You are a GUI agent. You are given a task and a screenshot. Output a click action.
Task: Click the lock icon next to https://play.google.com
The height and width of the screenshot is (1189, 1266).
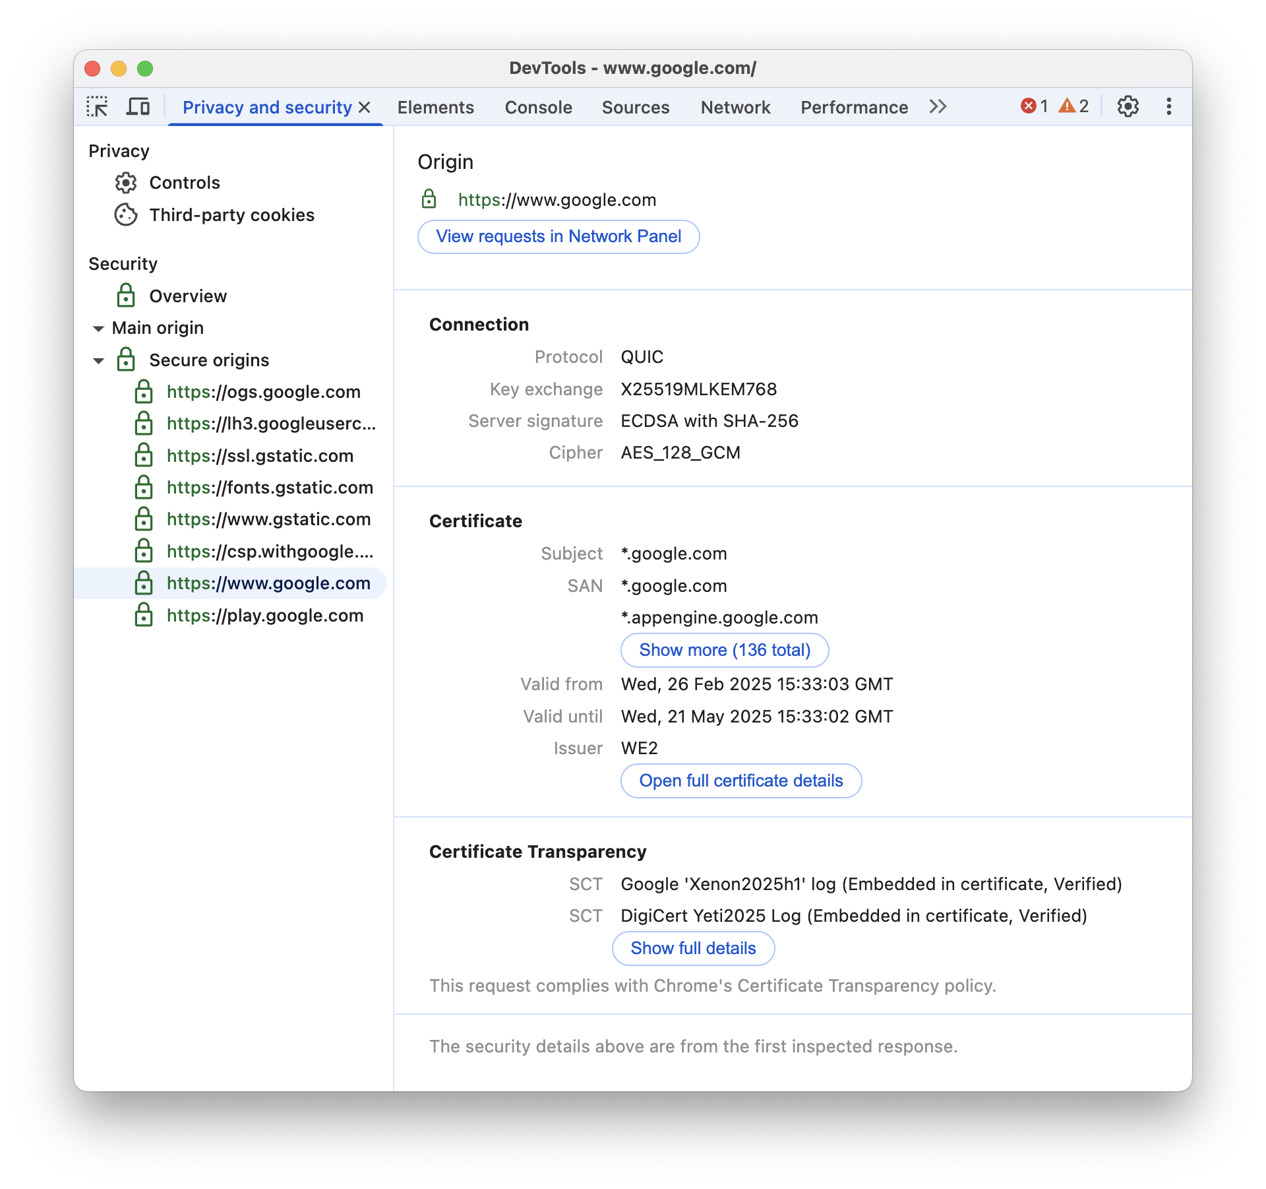click(x=142, y=614)
